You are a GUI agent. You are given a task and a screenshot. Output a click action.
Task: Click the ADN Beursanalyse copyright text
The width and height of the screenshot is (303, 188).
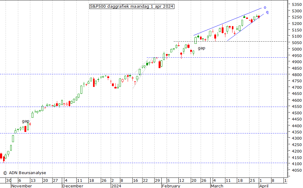pos(24,173)
